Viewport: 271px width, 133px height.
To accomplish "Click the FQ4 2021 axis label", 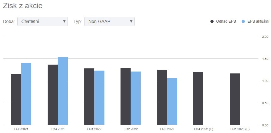I will click(x=57, y=129).
